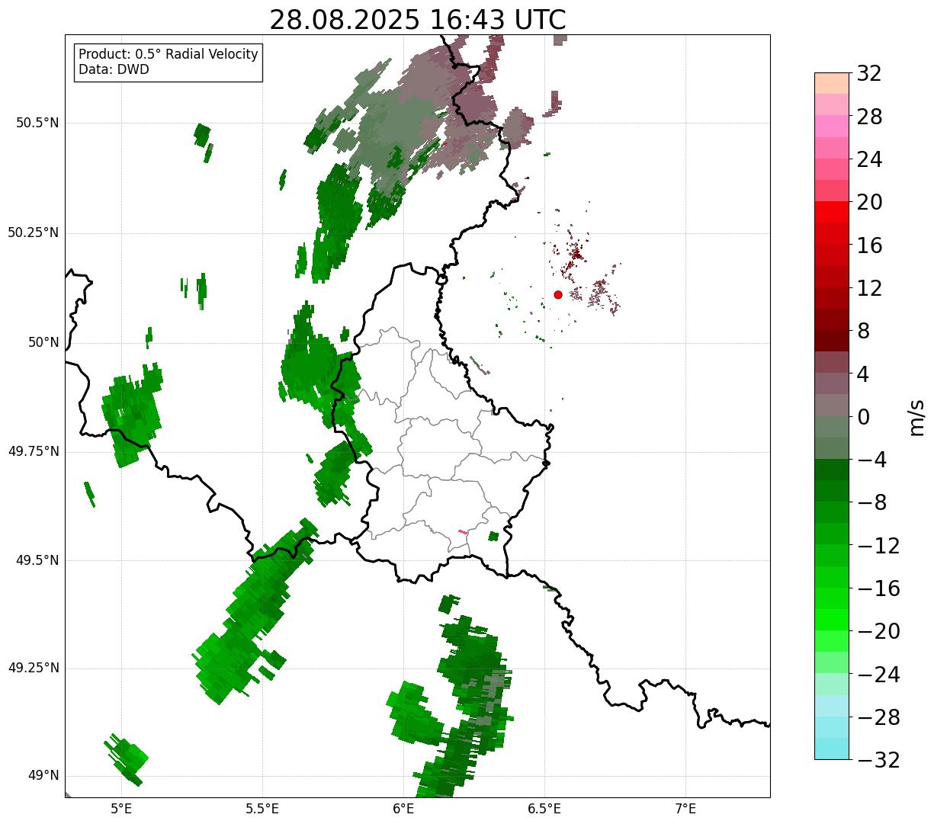
Task: Click colorbar tick label "−24"
Action: (x=878, y=675)
